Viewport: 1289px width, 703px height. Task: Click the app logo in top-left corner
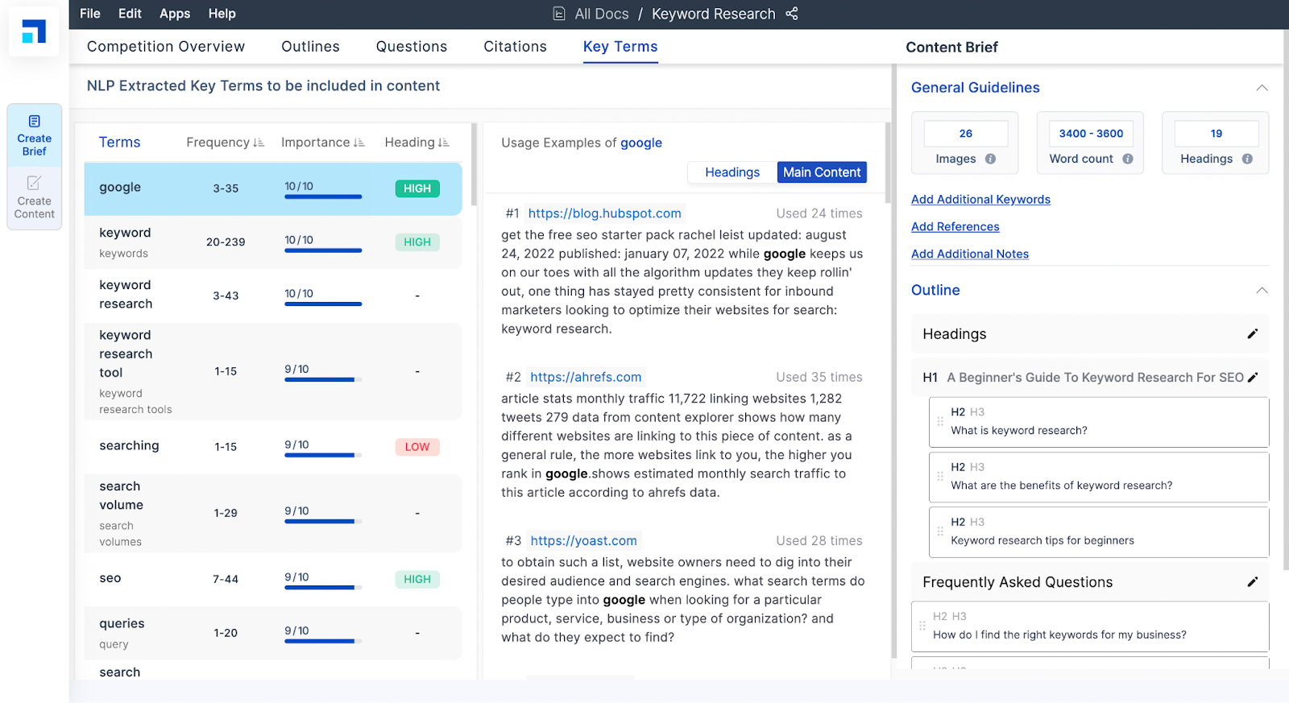pyautogui.click(x=34, y=32)
